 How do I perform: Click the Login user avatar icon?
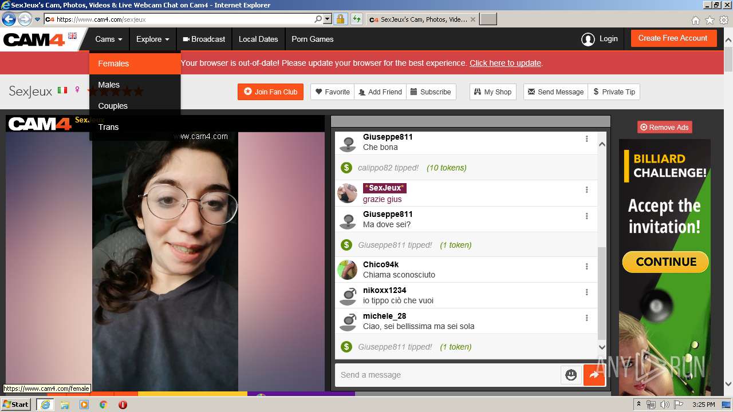(588, 39)
